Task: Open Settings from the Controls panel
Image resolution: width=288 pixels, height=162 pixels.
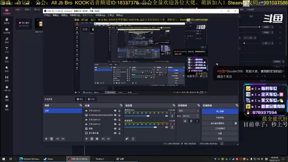Action: coord(220,134)
